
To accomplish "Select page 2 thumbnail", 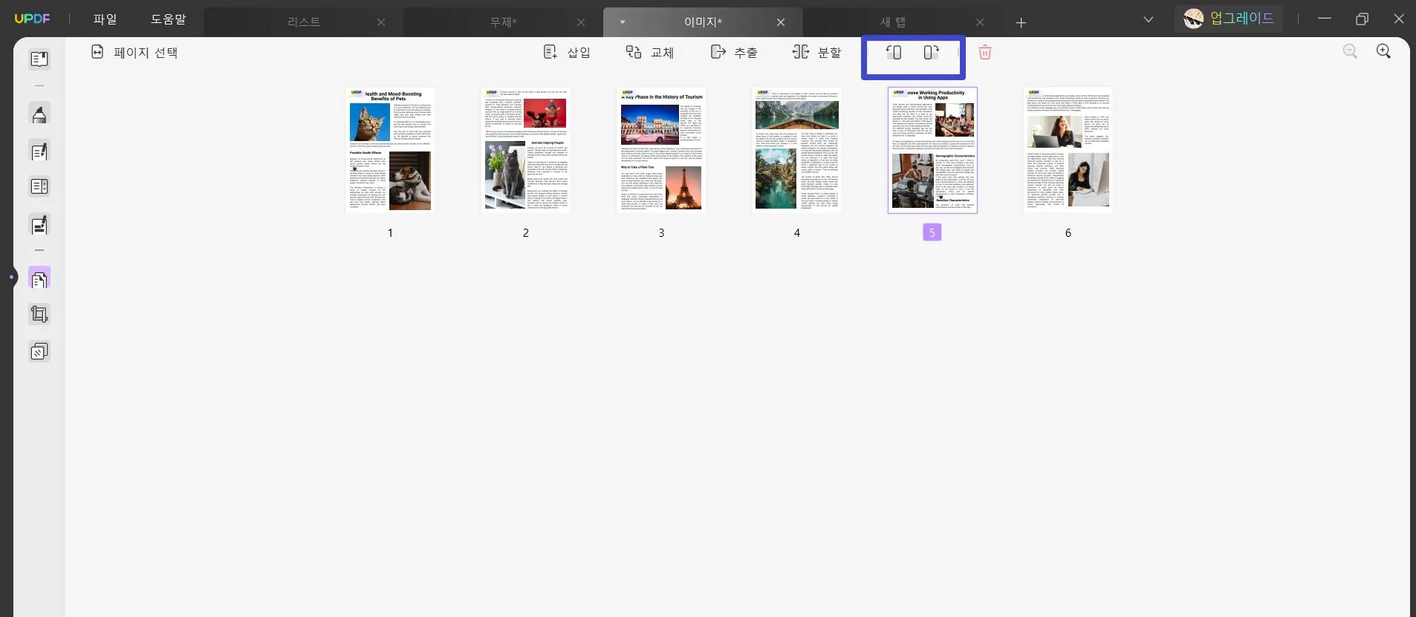I will click(526, 150).
